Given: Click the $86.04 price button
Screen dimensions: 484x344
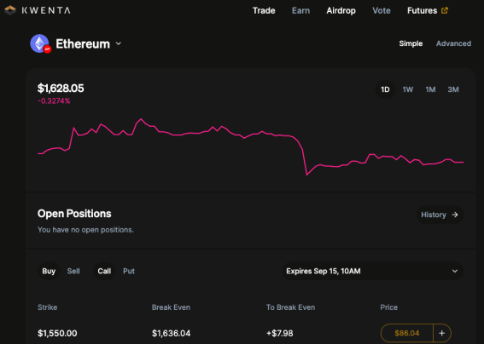Looking at the screenshot, I should [x=407, y=333].
